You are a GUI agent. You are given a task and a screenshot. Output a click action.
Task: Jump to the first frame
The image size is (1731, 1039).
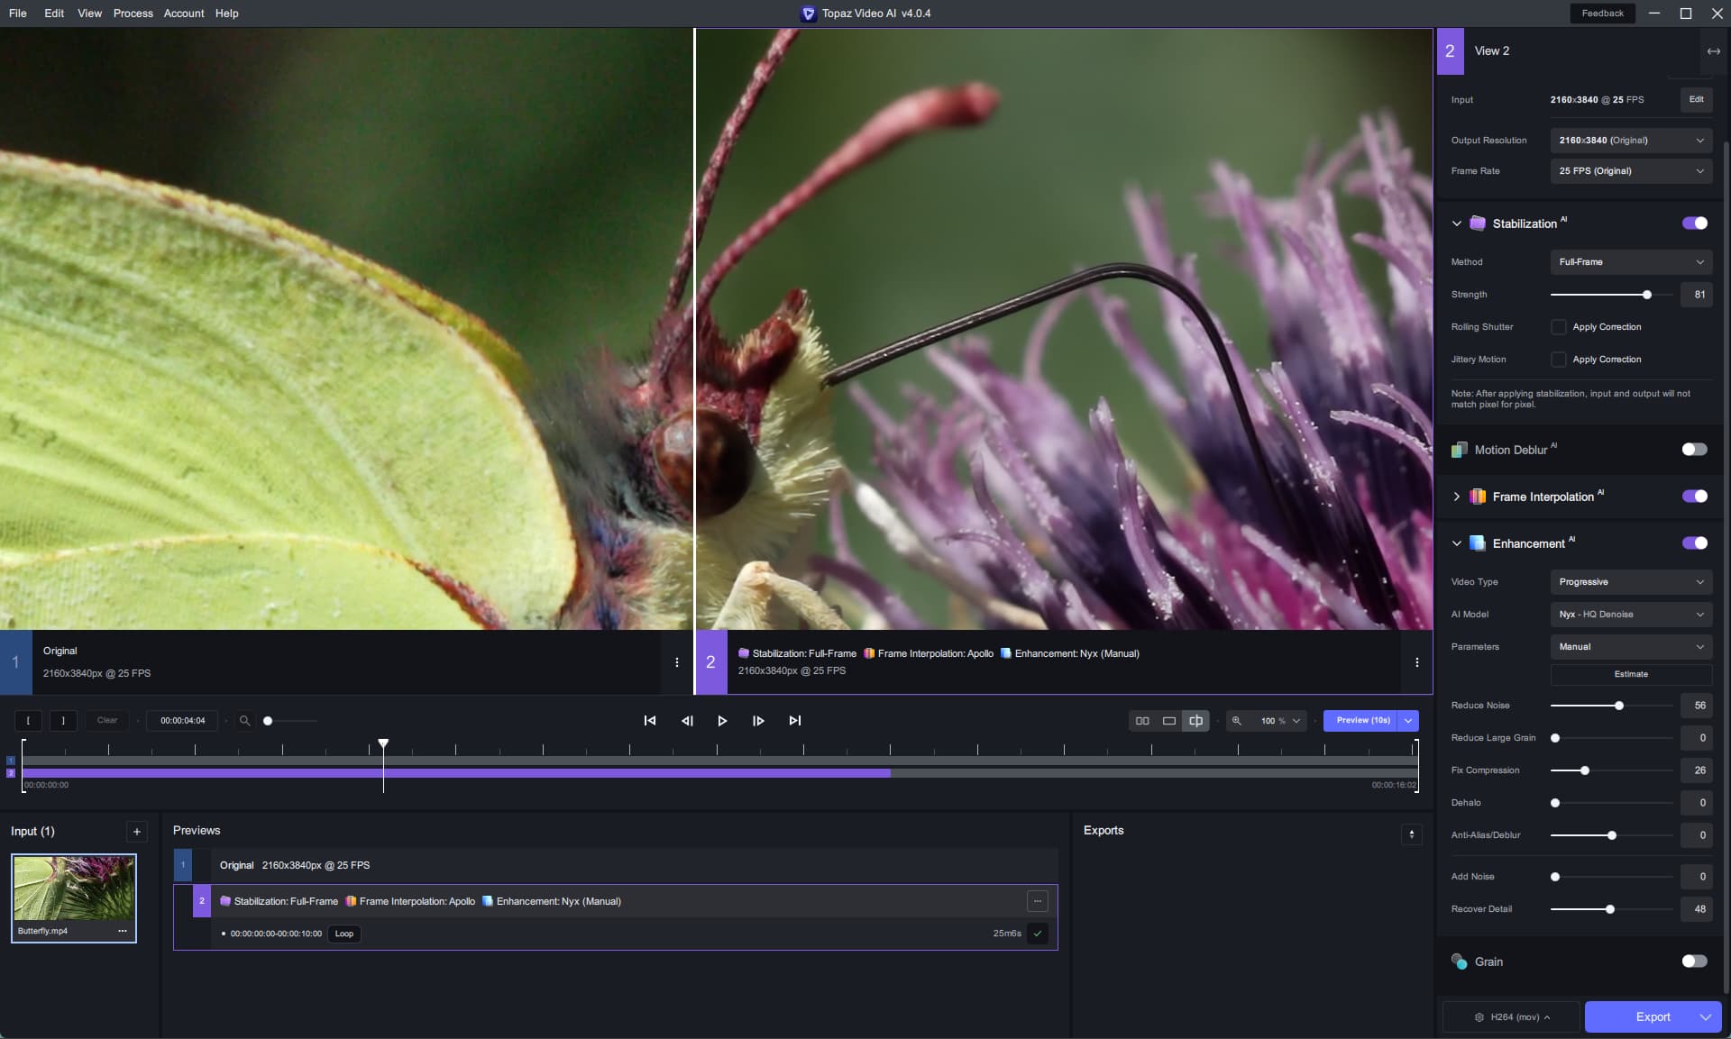650,721
